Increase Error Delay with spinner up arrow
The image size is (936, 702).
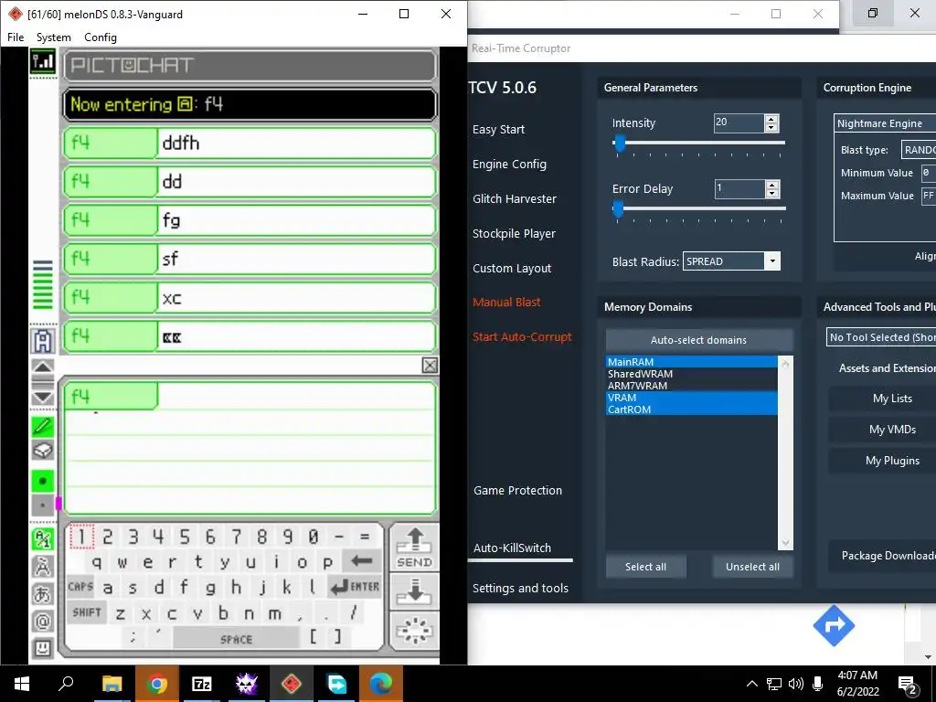(x=772, y=185)
